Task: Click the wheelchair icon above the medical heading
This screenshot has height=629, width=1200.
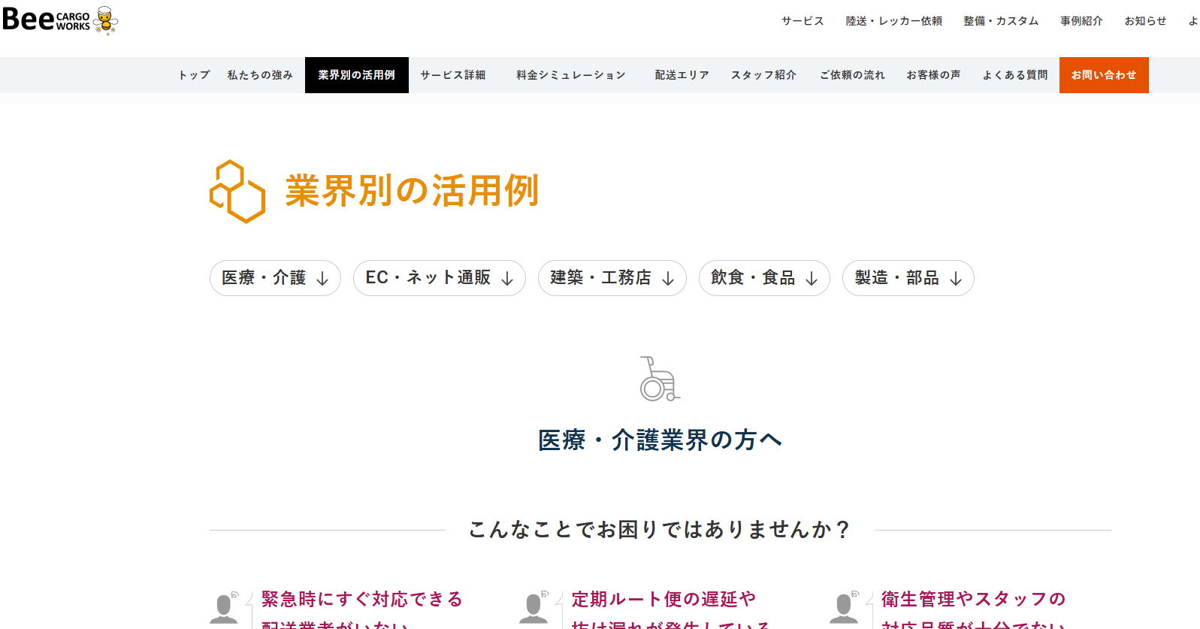Action: [x=659, y=379]
